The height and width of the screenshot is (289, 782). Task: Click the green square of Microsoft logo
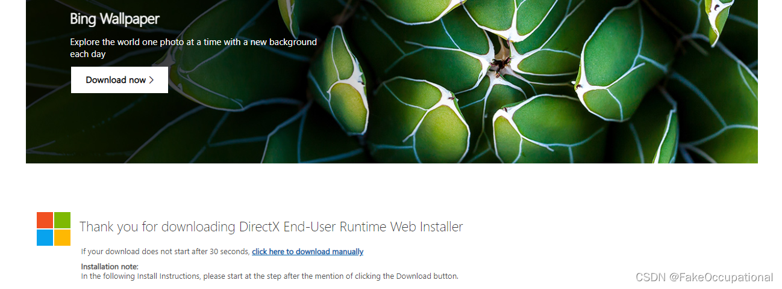pos(62,220)
